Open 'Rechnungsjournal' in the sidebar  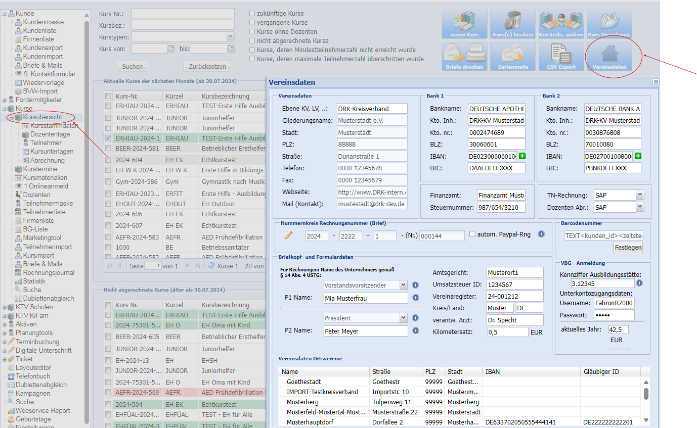pos(49,273)
